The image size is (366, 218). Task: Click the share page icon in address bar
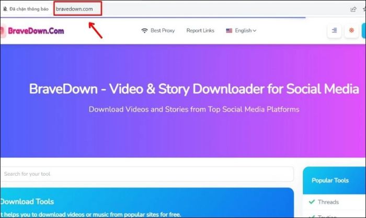tap(353, 9)
